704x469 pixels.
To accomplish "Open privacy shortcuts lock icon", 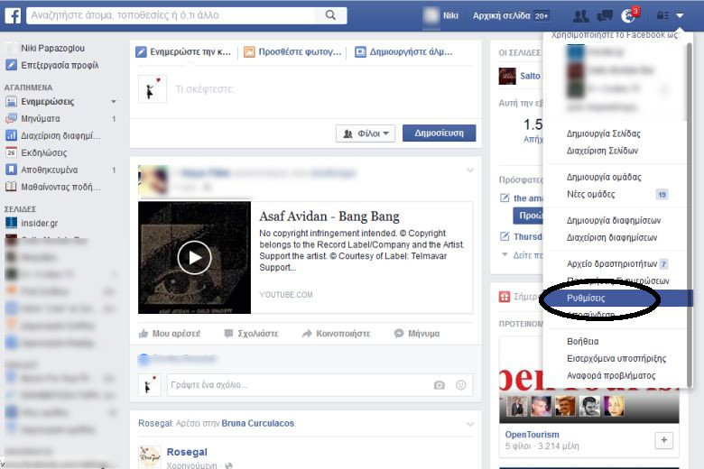I will (x=662, y=15).
